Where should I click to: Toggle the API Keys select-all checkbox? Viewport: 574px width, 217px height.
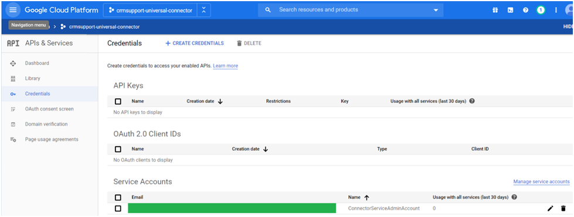click(x=118, y=102)
